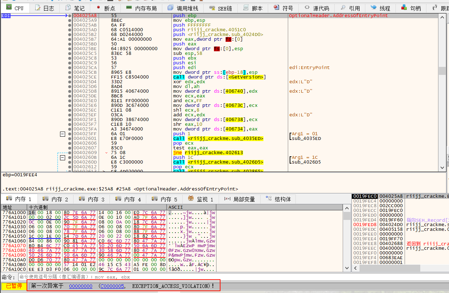449x293 pixels.
Task: Open 内存布局 memory map chip icon
Action: 129,8
